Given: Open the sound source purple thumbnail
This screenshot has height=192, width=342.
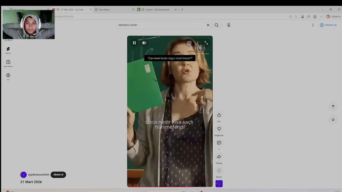Looking at the screenshot, I should 219,183.
